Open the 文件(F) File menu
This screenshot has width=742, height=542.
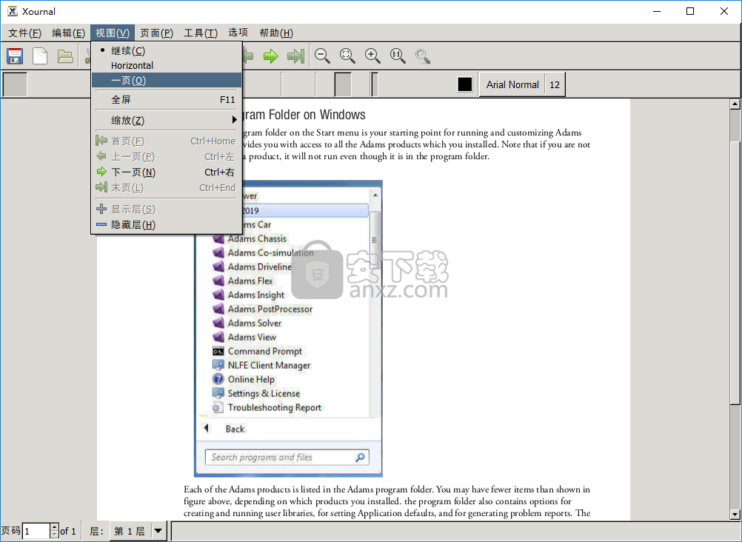tap(24, 33)
